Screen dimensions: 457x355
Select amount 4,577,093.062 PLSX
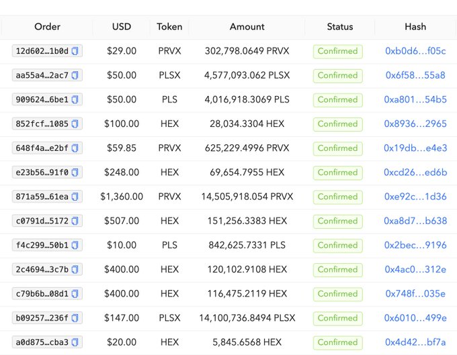click(x=247, y=75)
